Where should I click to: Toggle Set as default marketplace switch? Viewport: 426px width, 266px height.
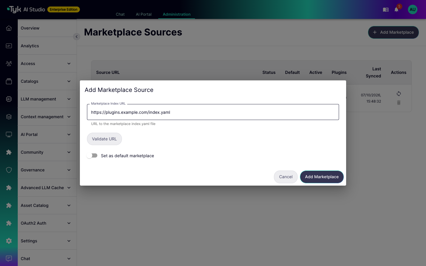pos(92,155)
